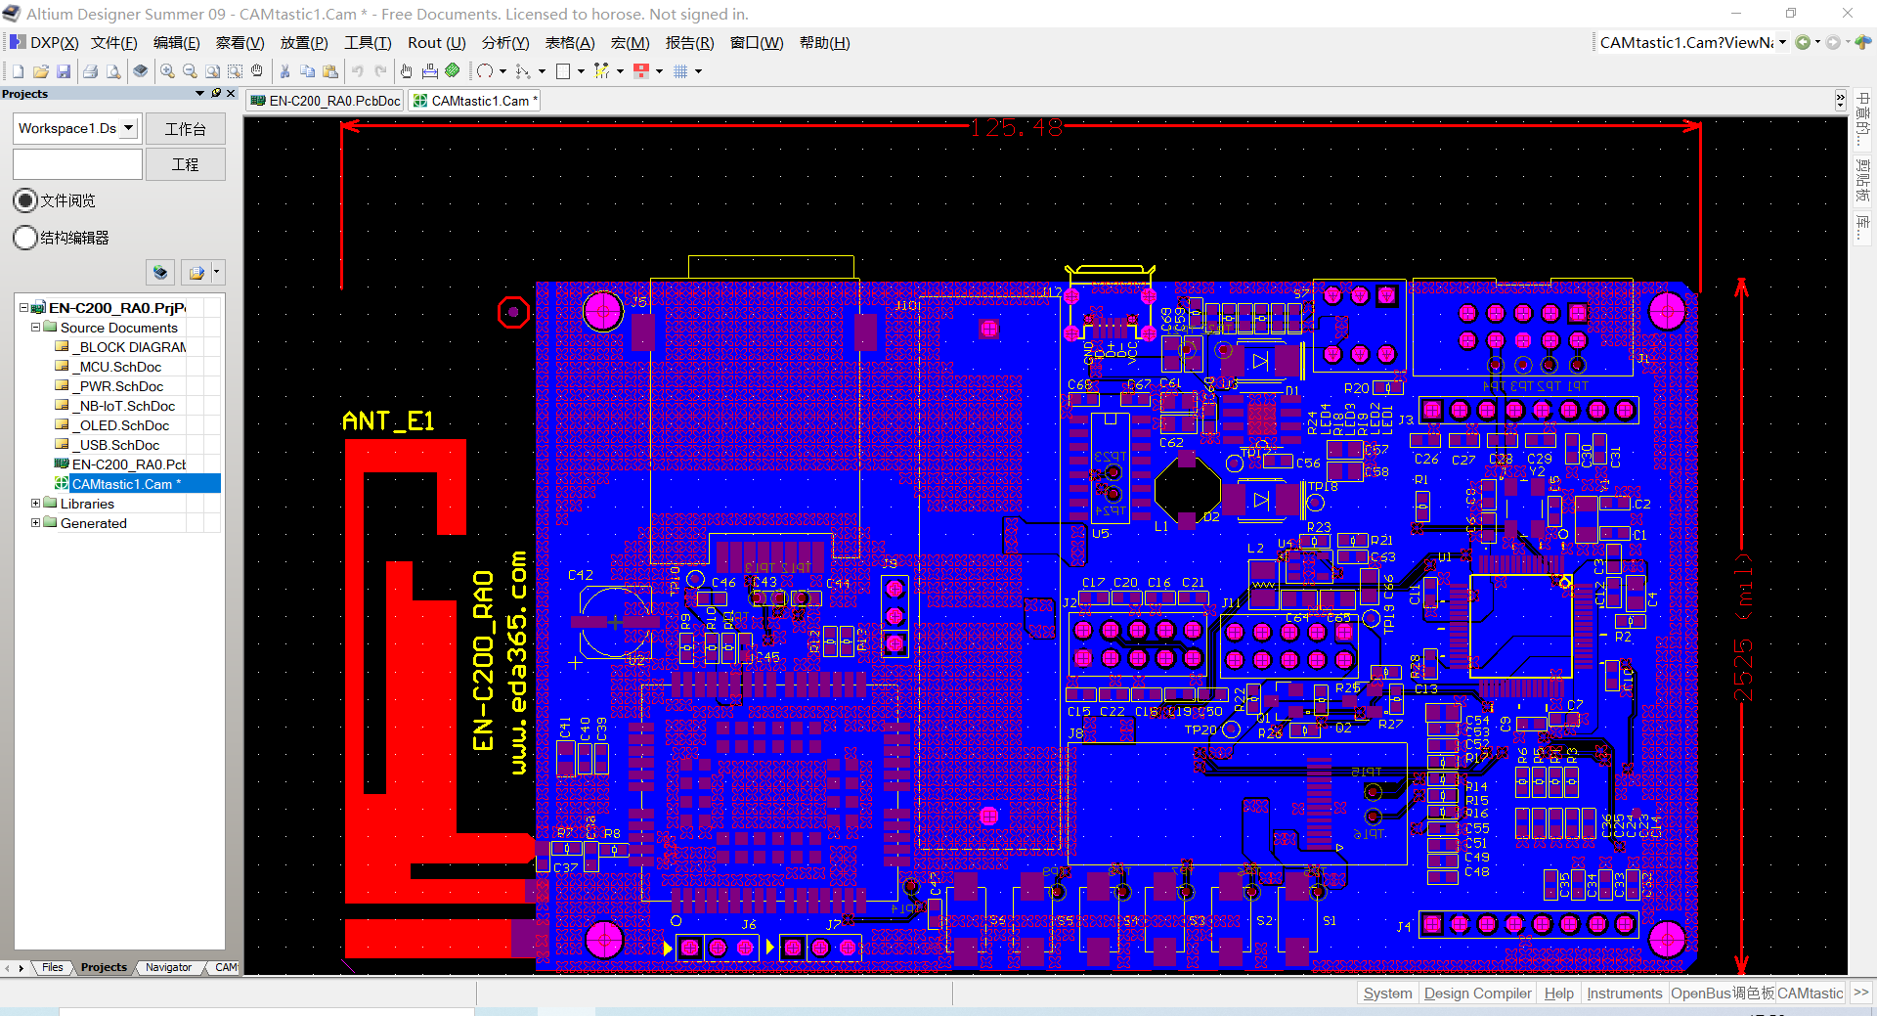The width and height of the screenshot is (1877, 1016).
Task: Click the Instruments status bar button
Action: point(1624,994)
